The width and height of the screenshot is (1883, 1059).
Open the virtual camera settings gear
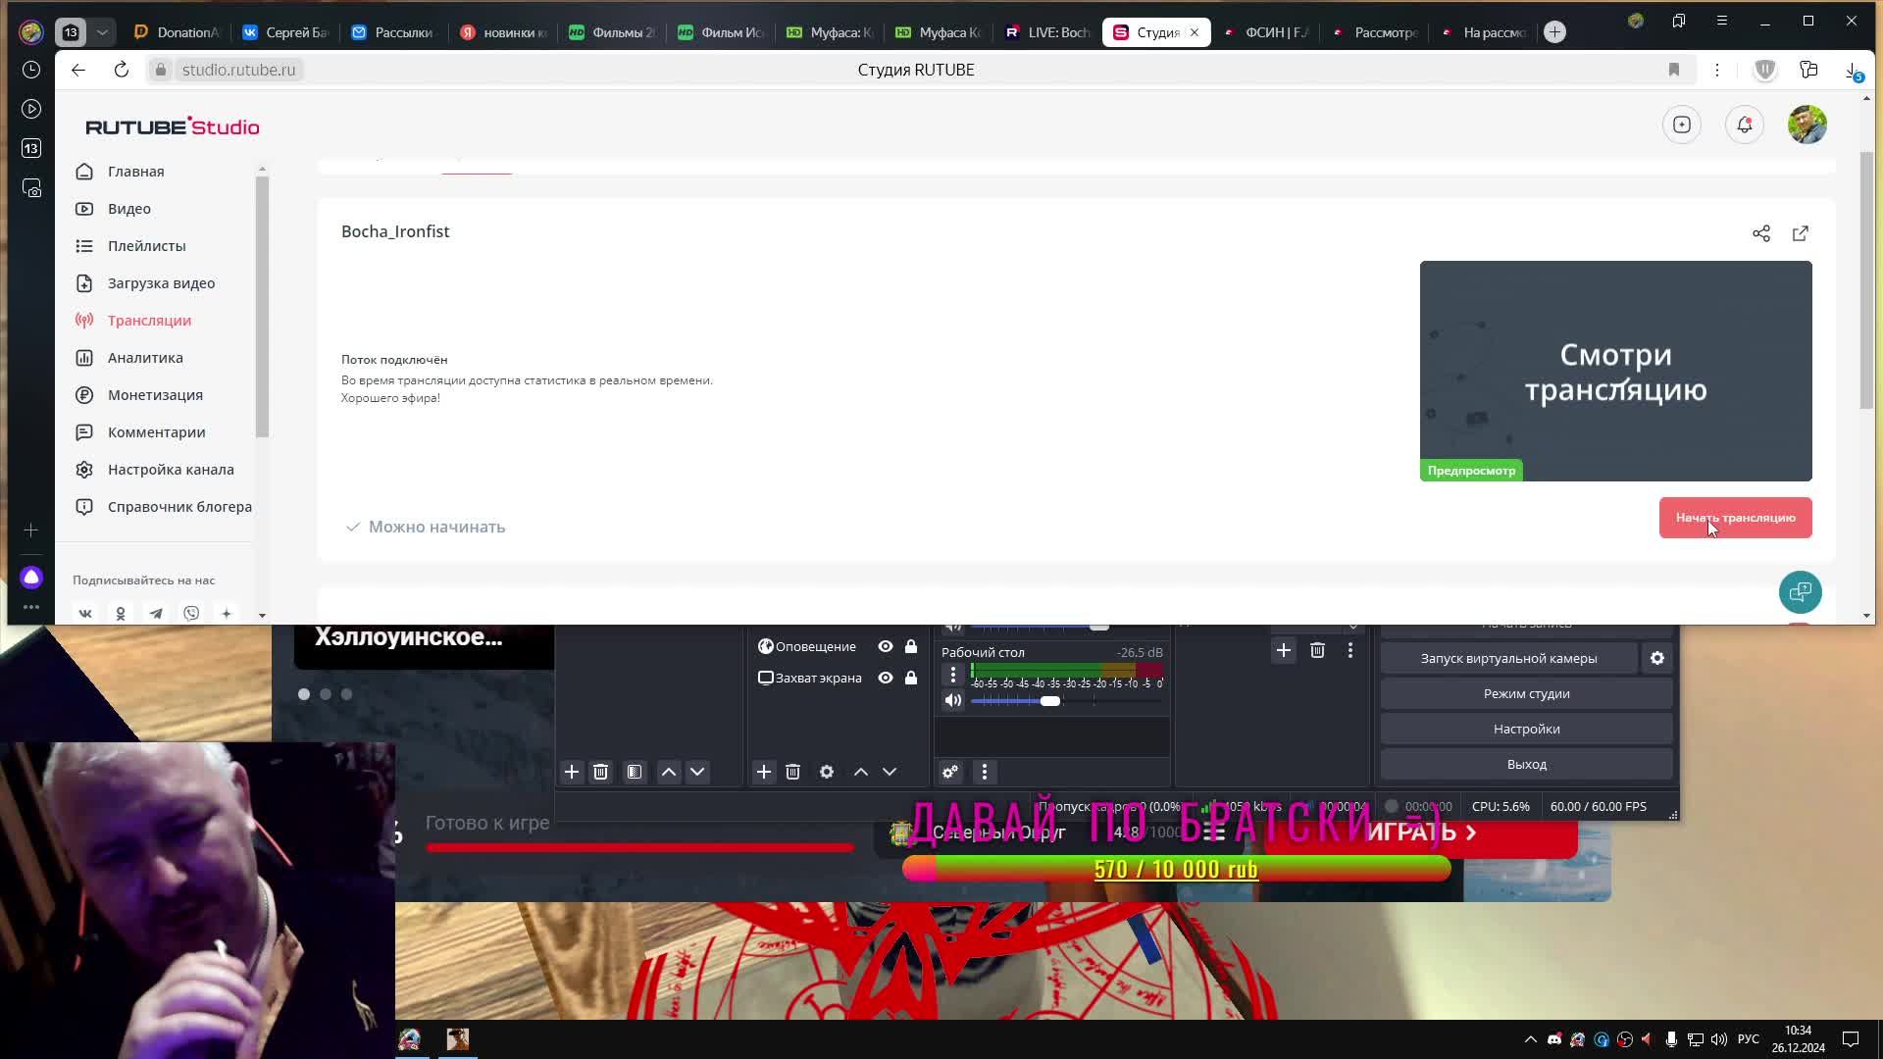(1657, 658)
